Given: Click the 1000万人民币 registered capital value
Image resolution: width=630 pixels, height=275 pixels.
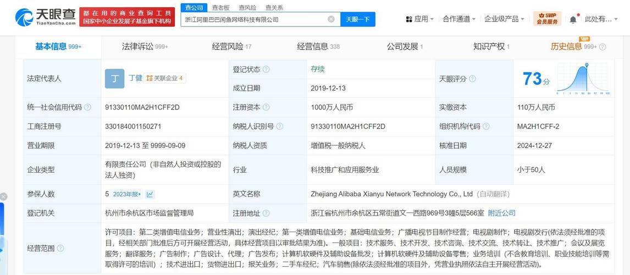Looking at the screenshot, I should [332, 107].
